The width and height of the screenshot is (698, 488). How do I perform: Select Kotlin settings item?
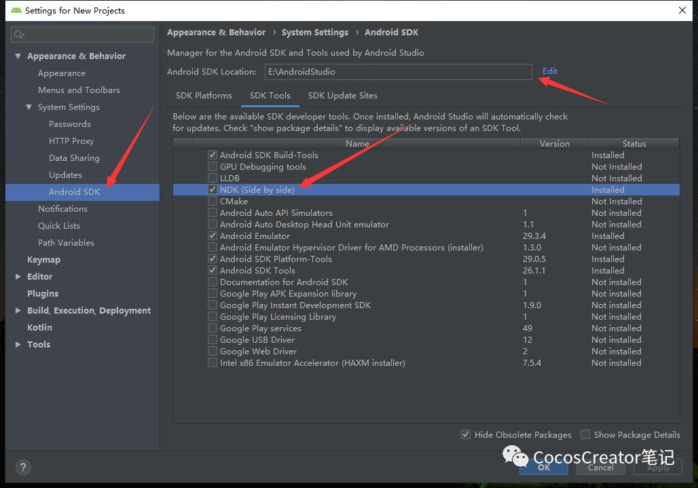[x=39, y=327]
